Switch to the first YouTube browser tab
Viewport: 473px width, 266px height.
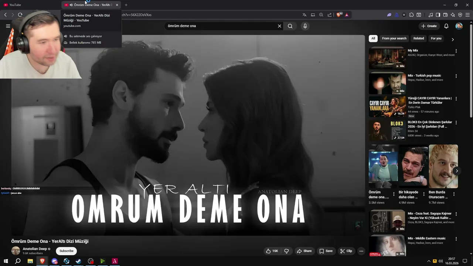coord(30,5)
